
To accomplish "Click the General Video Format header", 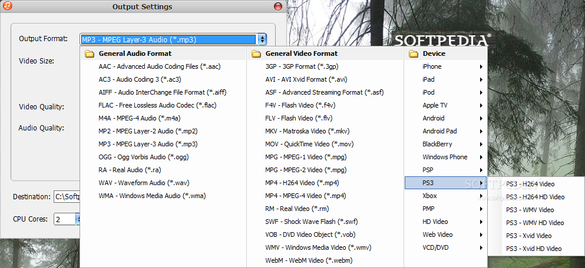I will [302, 53].
